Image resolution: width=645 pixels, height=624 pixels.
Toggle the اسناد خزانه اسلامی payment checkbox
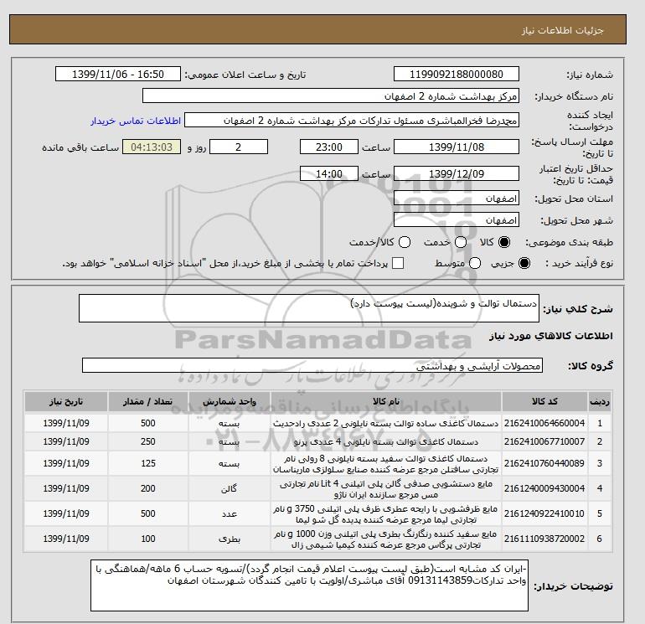398,263
